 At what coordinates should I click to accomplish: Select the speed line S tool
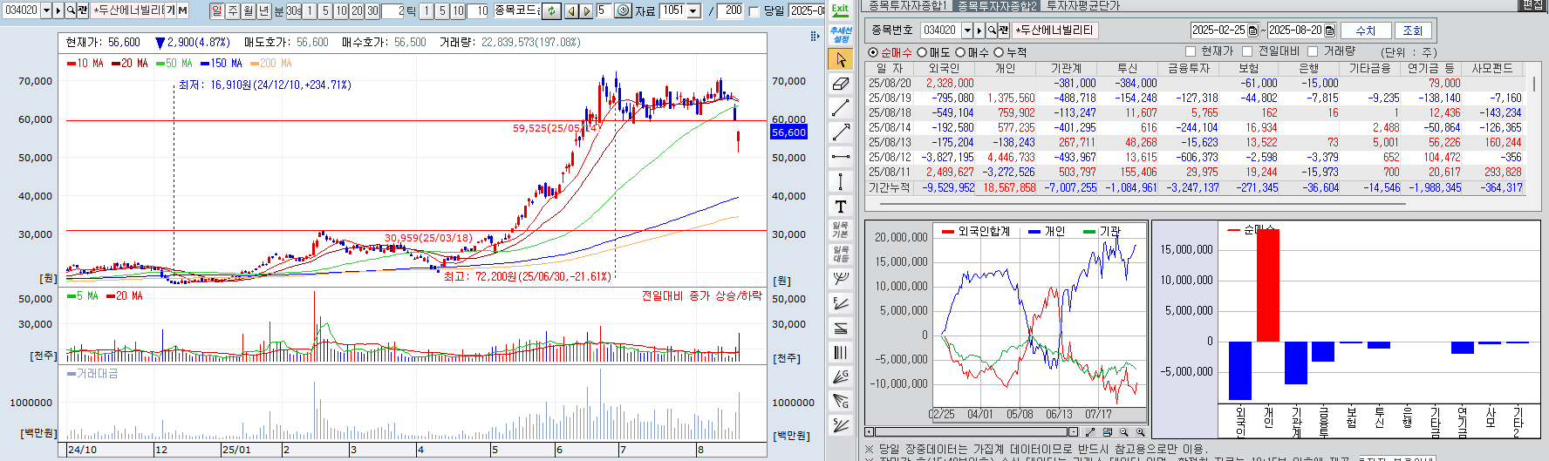pyautogui.click(x=840, y=425)
